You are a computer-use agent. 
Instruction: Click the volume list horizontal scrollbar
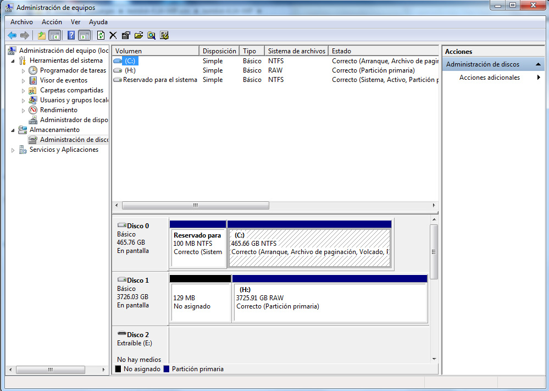(195, 205)
